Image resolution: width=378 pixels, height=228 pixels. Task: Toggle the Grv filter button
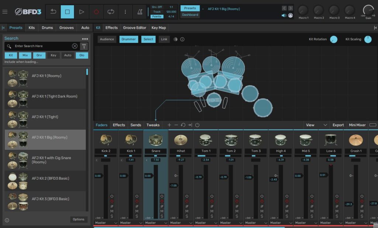point(39,55)
